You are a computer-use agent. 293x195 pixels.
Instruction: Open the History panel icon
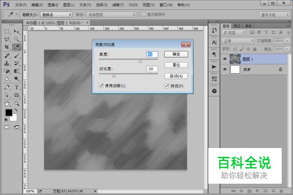click(214, 30)
